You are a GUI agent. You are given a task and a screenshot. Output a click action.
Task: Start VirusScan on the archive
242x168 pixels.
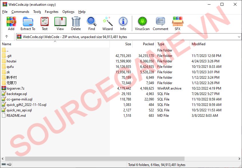pyautogui.click(x=142, y=23)
